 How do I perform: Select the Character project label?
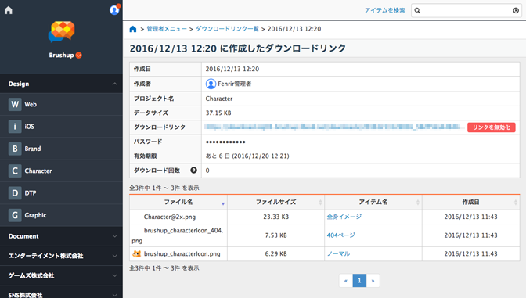[x=38, y=171]
